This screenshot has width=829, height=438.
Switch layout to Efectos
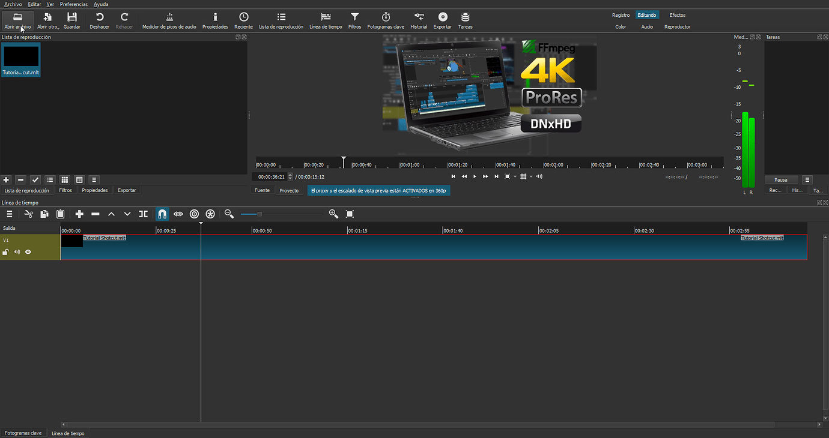[x=678, y=15]
